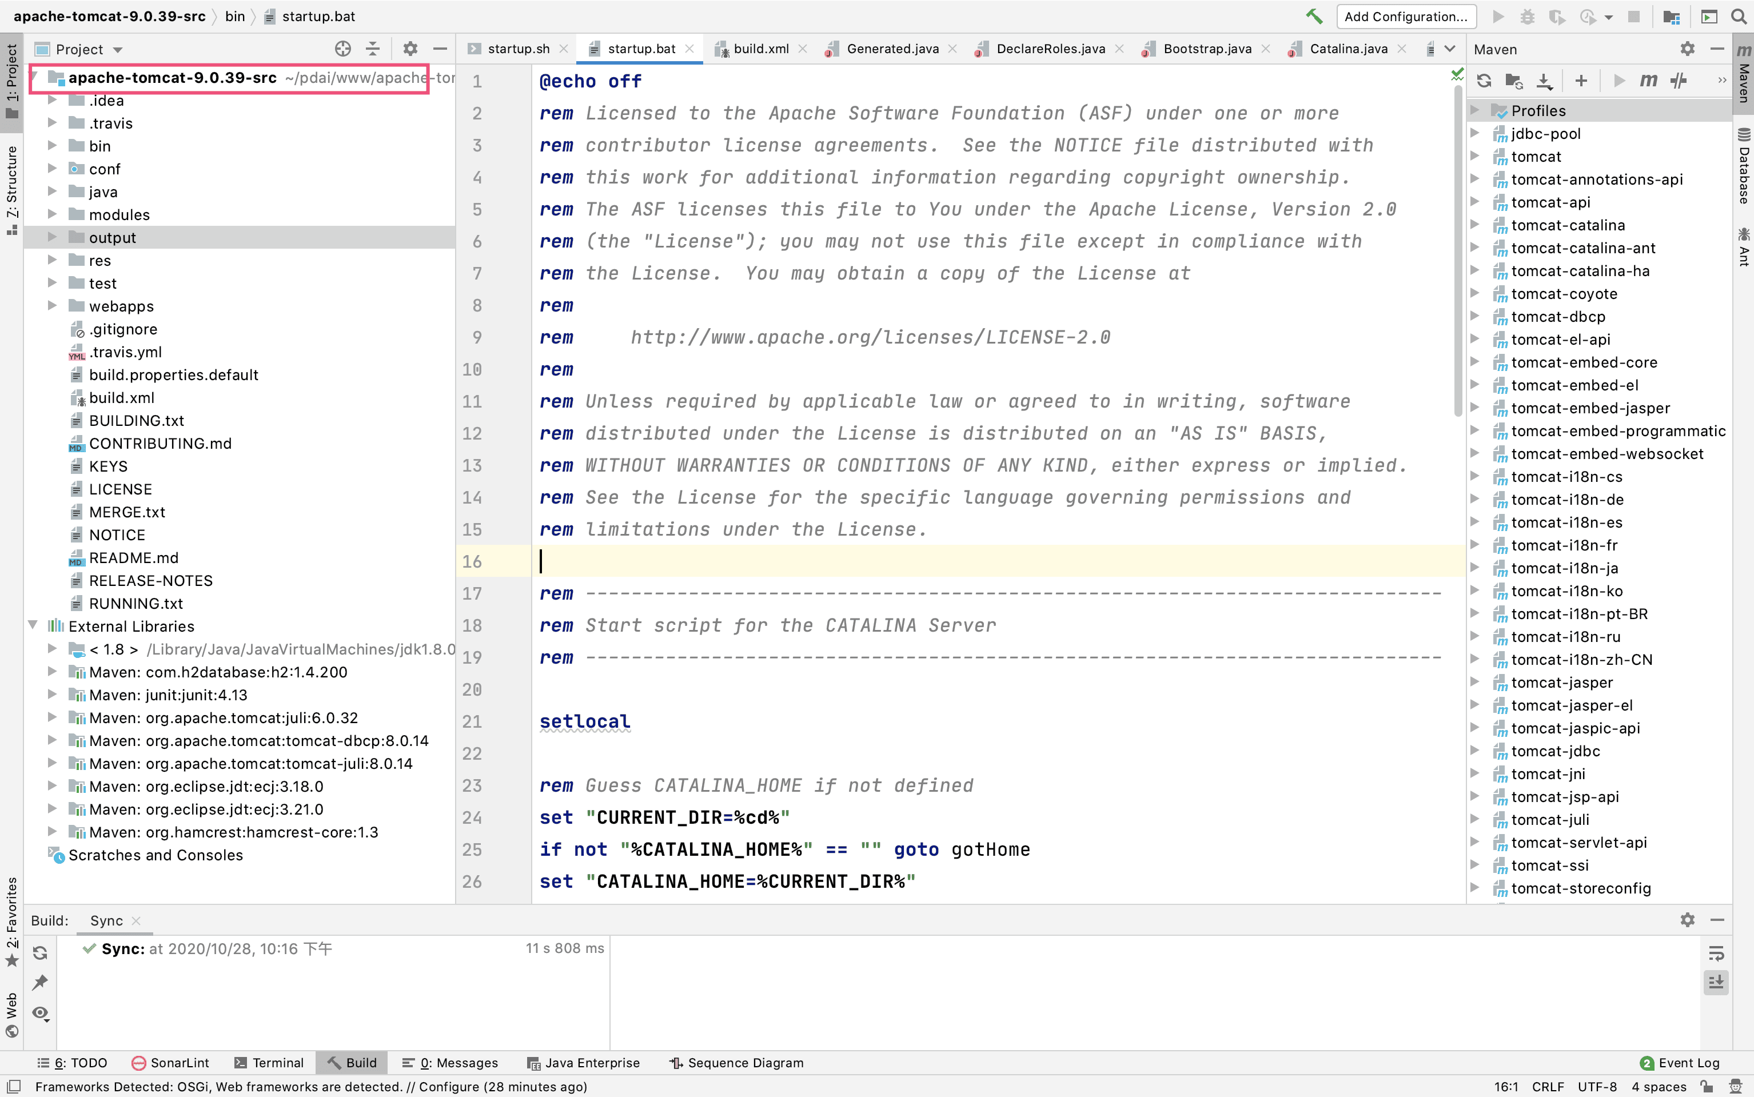Click the collapse all icon in the Project panel

(373, 49)
